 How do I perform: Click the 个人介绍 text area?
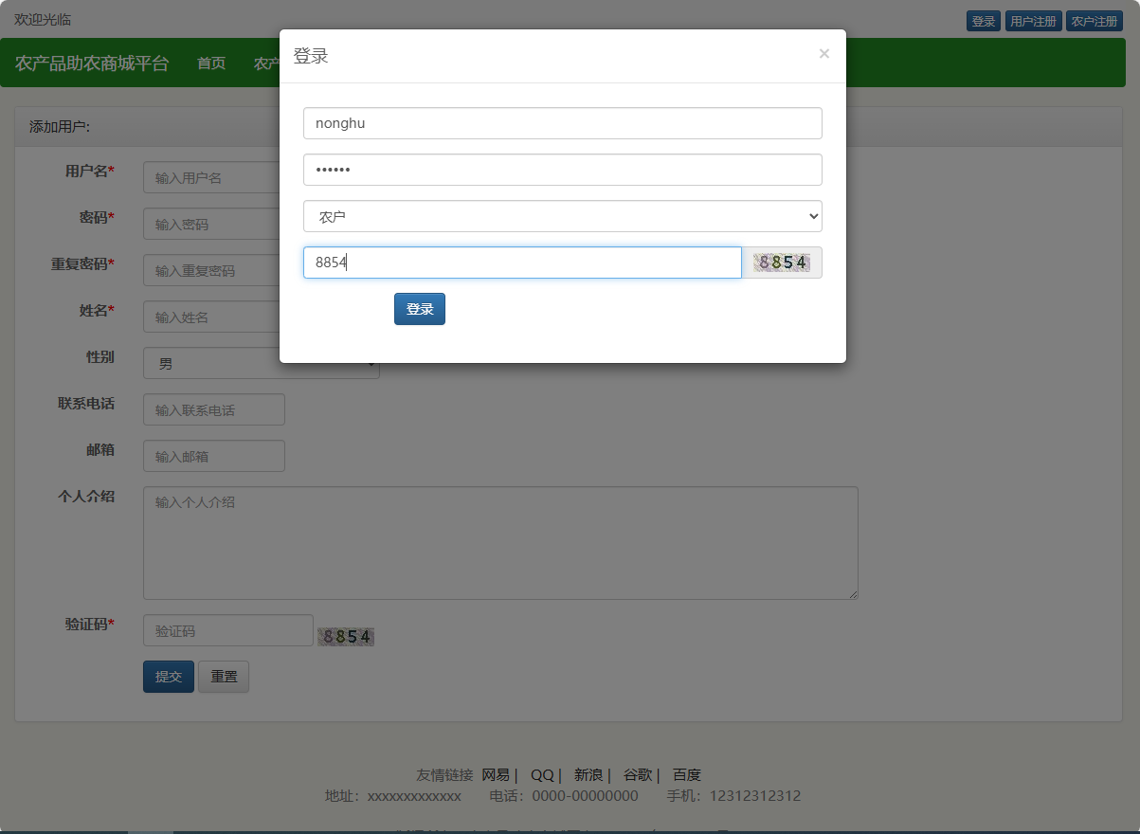point(499,542)
